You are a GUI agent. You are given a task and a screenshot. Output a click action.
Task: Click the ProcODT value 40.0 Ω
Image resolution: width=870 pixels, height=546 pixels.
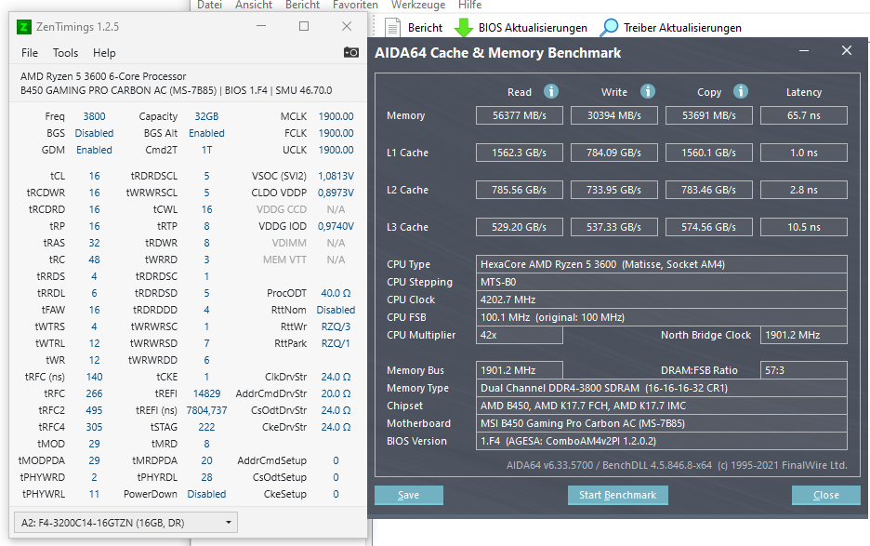[x=336, y=293]
